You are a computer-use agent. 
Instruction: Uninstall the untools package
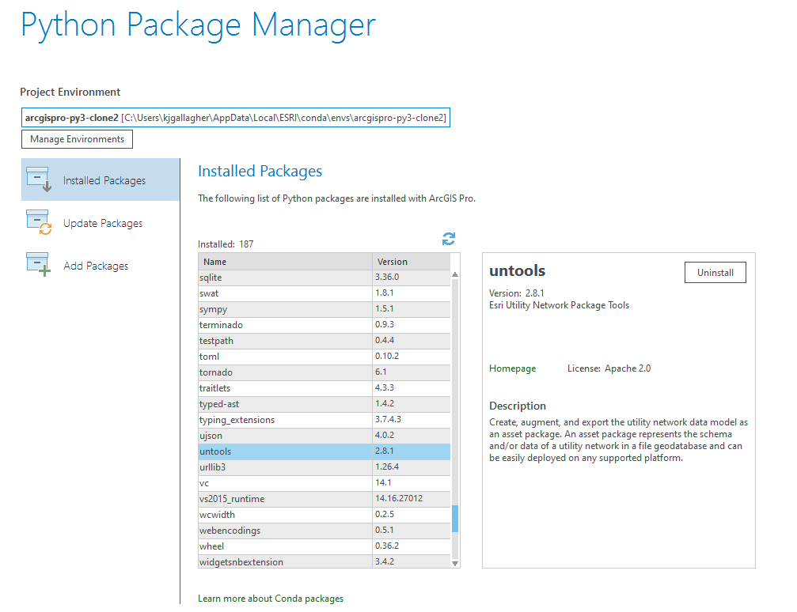715,272
